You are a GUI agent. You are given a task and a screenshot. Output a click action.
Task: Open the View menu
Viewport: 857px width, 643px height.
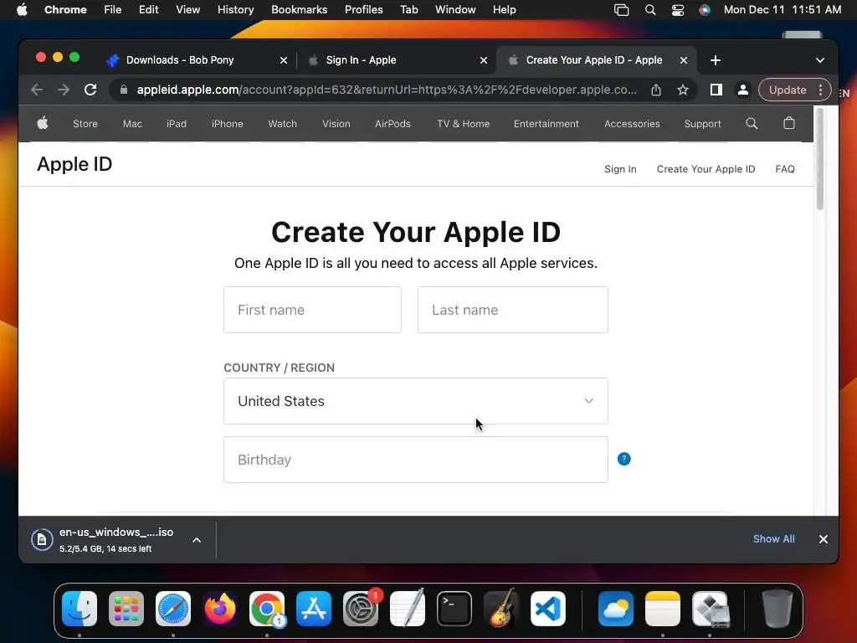point(187,10)
